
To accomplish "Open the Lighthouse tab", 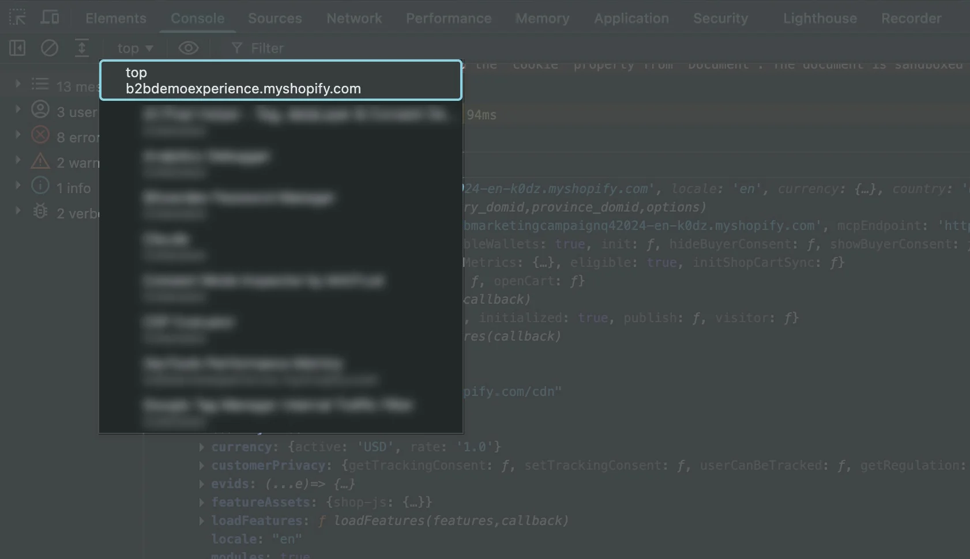I will 820,18.
